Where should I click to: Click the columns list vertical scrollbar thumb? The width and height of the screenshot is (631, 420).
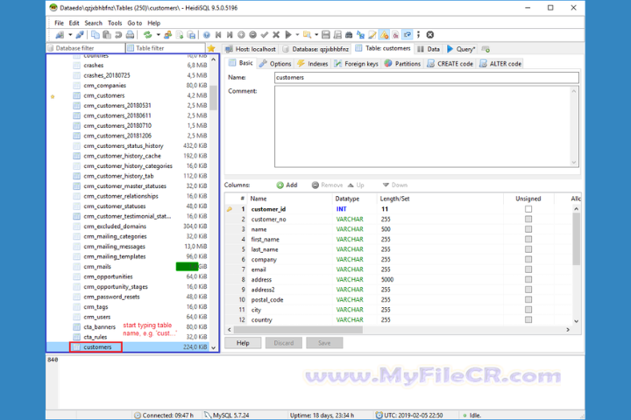coord(577,239)
